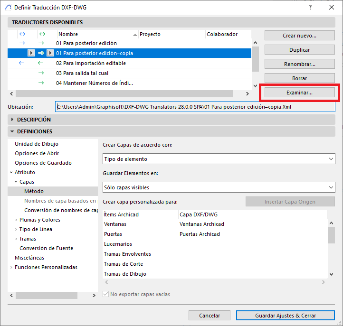Click the 'Duplicar' button

click(299, 50)
